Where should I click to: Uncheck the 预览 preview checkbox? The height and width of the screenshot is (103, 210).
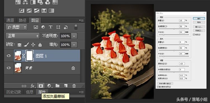[194, 35]
